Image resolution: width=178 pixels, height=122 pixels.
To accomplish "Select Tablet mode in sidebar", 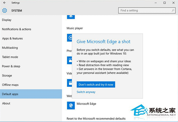I will pos(31,57).
